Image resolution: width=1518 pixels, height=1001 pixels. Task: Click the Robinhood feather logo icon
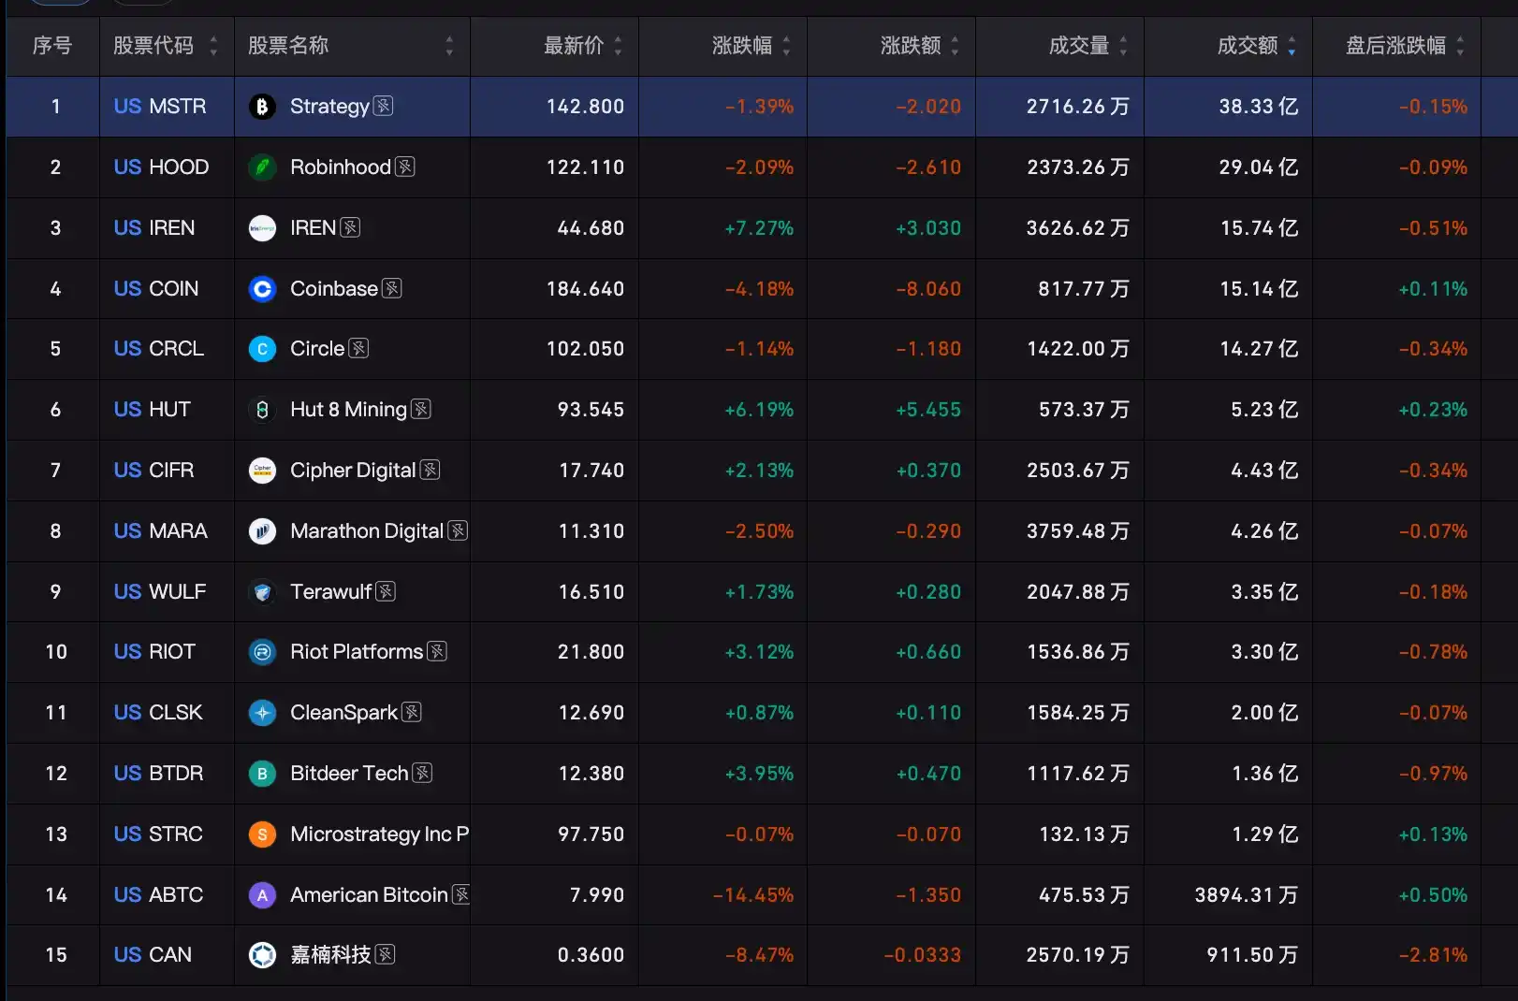262,167
